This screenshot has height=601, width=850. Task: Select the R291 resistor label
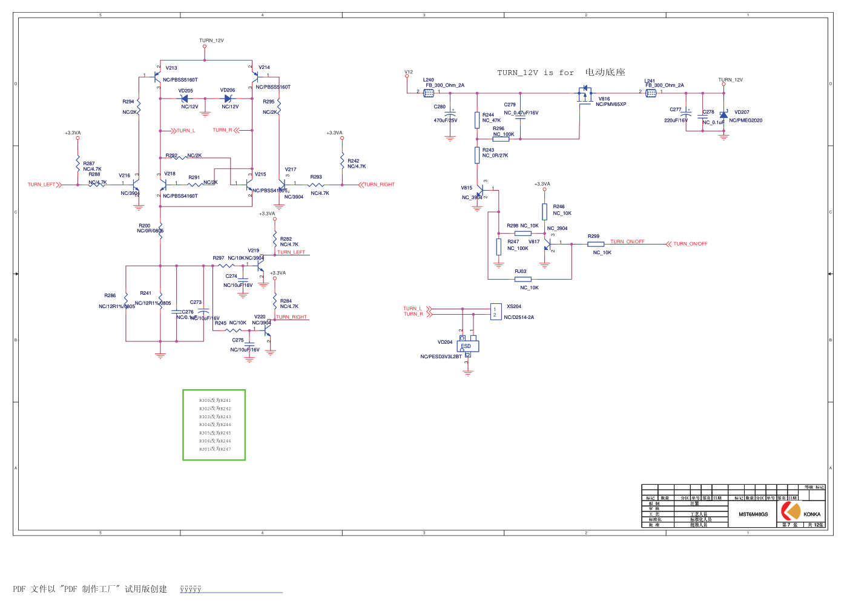(194, 178)
